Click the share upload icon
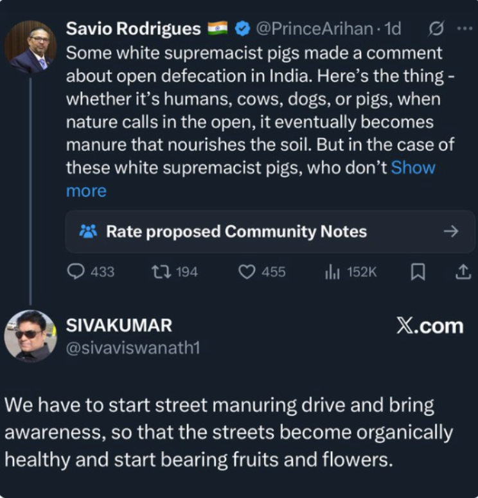478x498 pixels. click(x=462, y=272)
